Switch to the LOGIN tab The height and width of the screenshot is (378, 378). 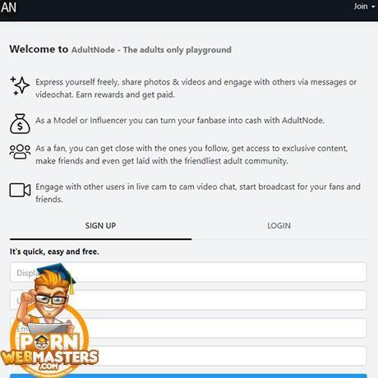click(279, 226)
